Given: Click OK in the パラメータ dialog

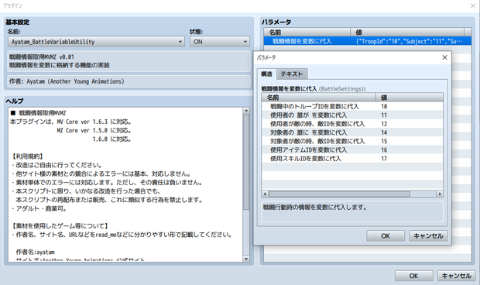Looking at the screenshot, I should pos(386,235).
